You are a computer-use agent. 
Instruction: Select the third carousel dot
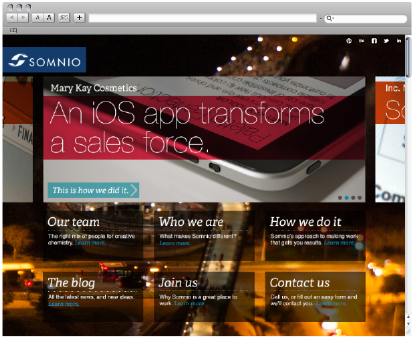pos(353,198)
